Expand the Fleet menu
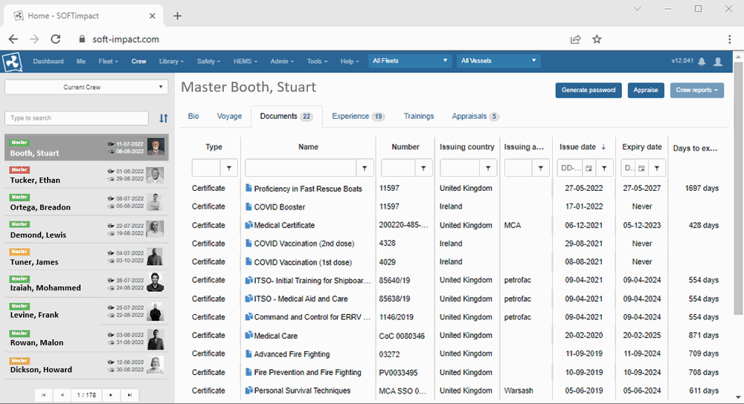This screenshot has width=744, height=404. point(108,61)
